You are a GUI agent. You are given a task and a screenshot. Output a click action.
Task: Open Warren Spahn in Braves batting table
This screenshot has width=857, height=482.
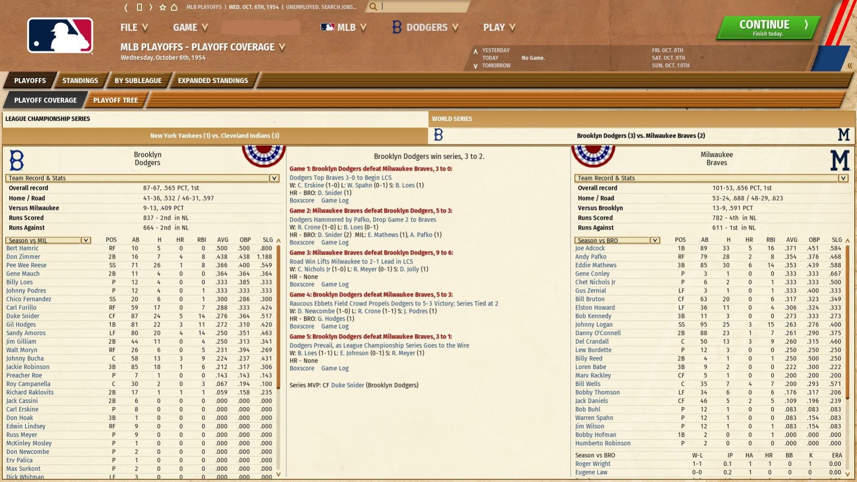(x=594, y=418)
